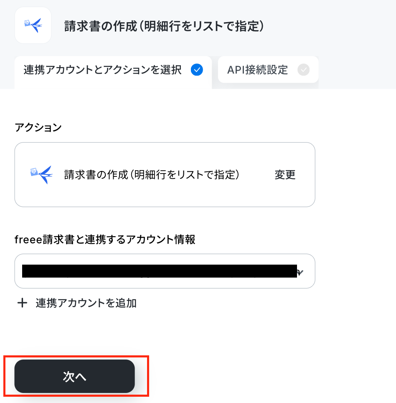Click the 連携アカウントとアクションを選択 label text

point(102,70)
